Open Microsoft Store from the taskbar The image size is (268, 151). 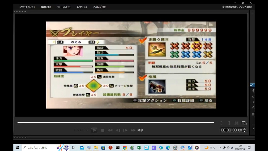click(103, 148)
